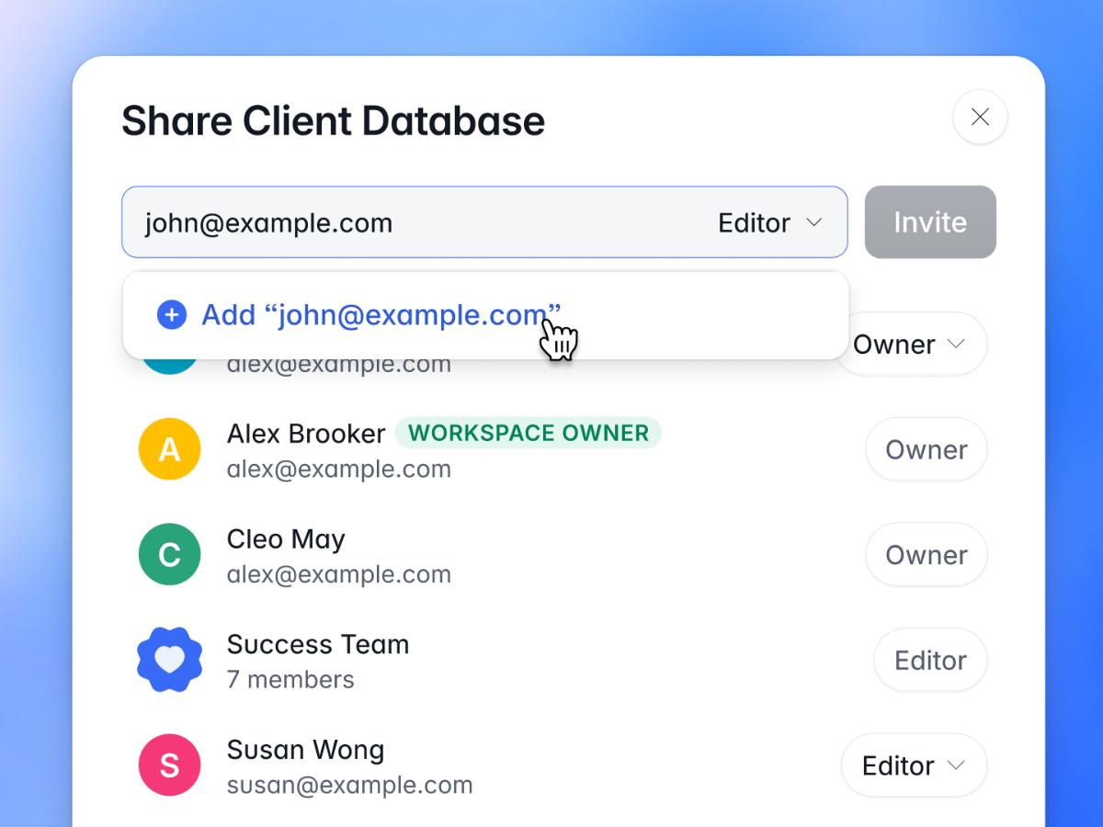Click the 7 members text

coord(290,680)
